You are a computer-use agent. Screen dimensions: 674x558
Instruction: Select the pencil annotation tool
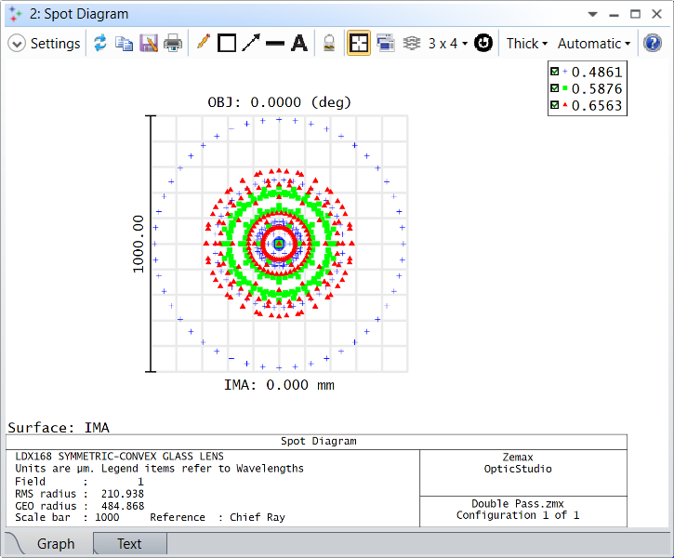click(x=203, y=42)
